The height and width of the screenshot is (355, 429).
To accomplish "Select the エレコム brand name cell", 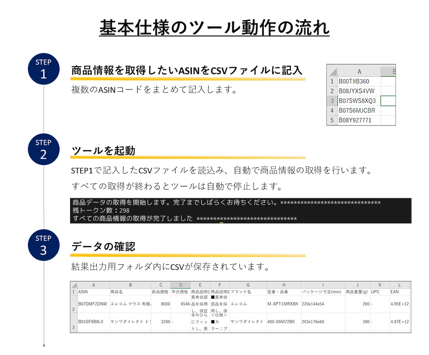I will (x=248, y=304).
